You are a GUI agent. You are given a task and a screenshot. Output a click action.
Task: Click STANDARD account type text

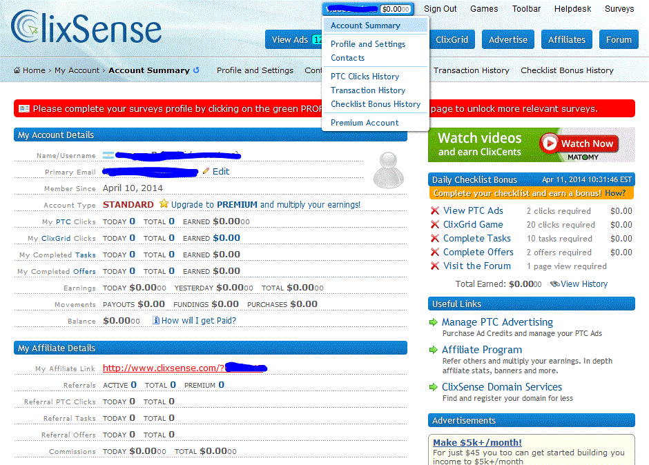click(128, 204)
